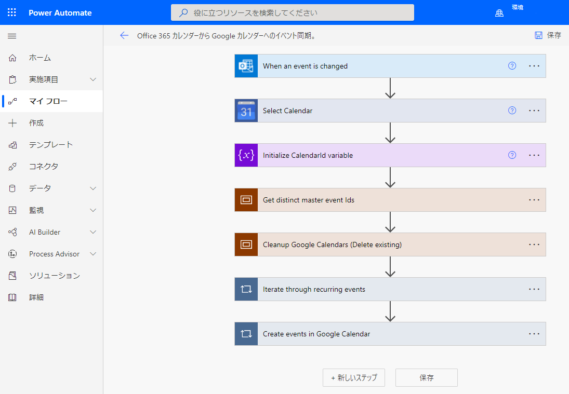Click the Power Automate title link
Image resolution: width=569 pixels, height=394 pixels.
(x=60, y=12)
